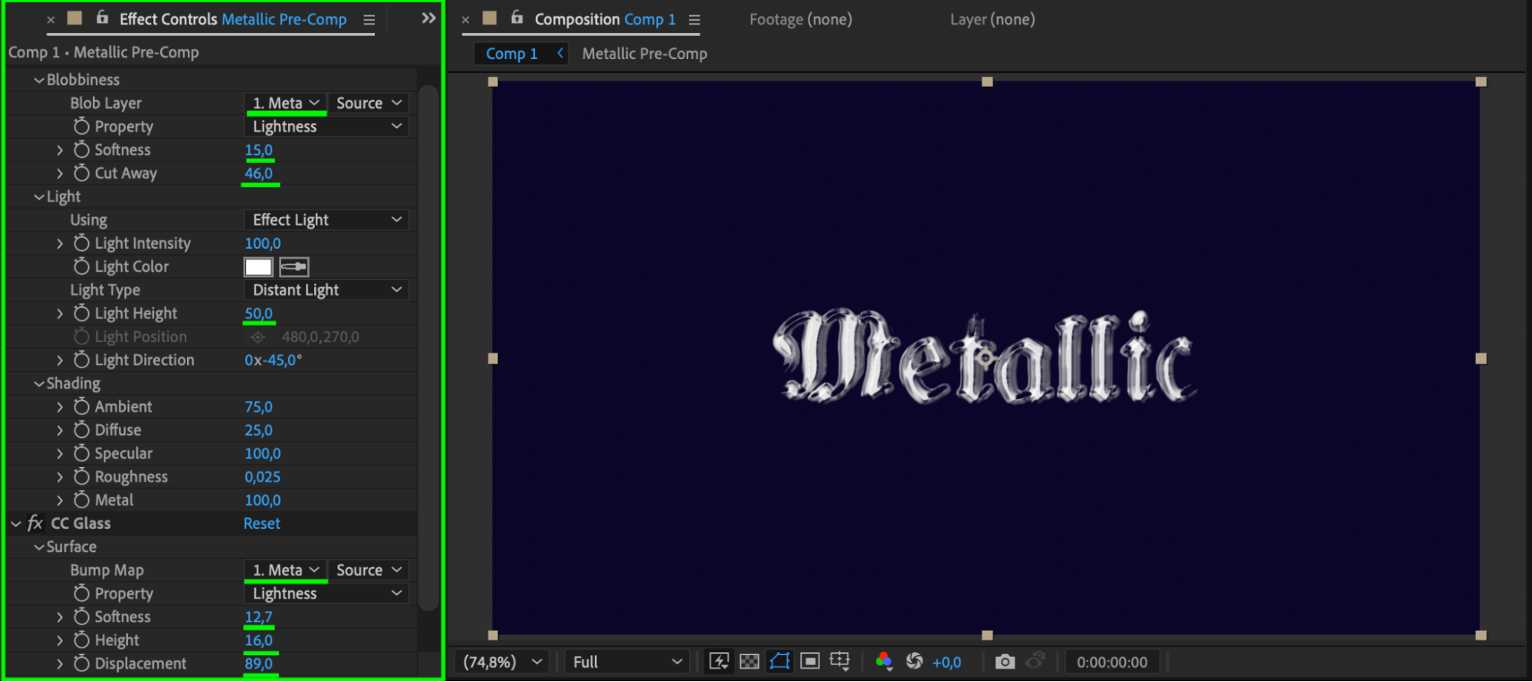Click the reset exposure icon
This screenshot has height=682, width=1532.
point(914,661)
